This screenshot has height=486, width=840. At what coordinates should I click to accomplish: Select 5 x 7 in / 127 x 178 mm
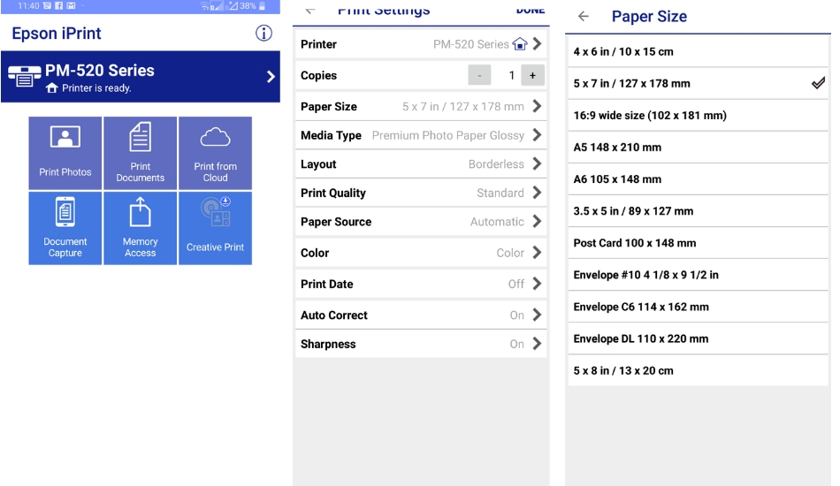pyautogui.click(x=698, y=83)
